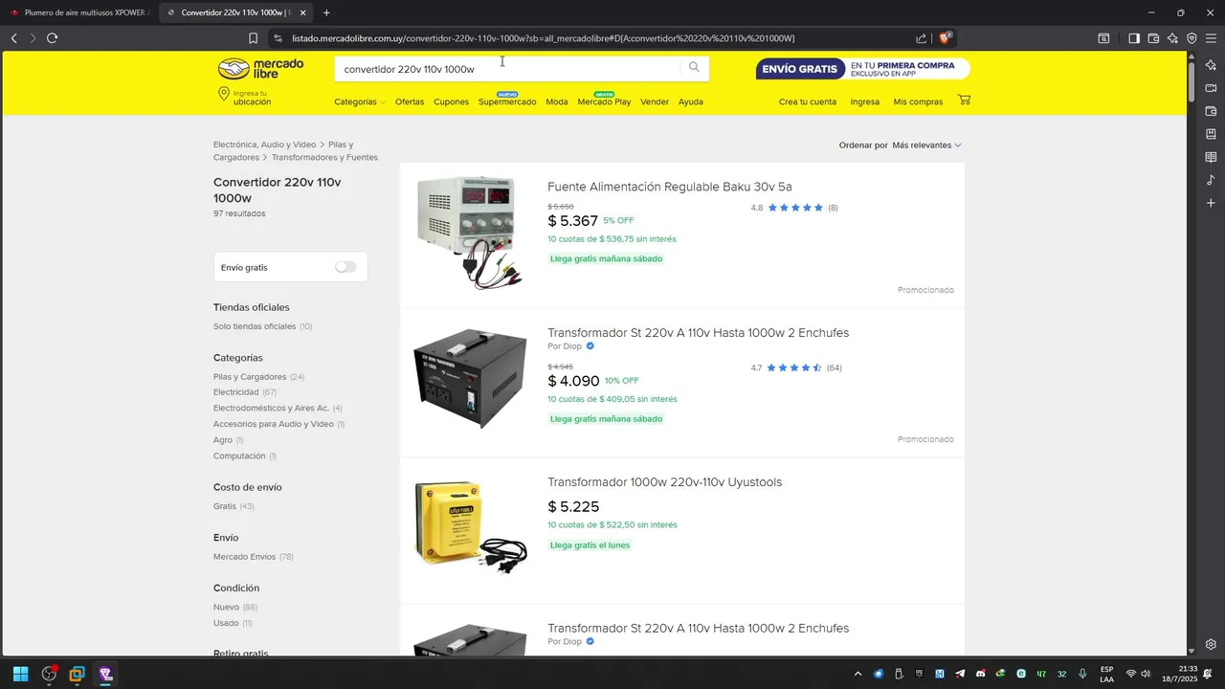Click the Ingresa login link
The height and width of the screenshot is (689, 1225).
point(864,101)
